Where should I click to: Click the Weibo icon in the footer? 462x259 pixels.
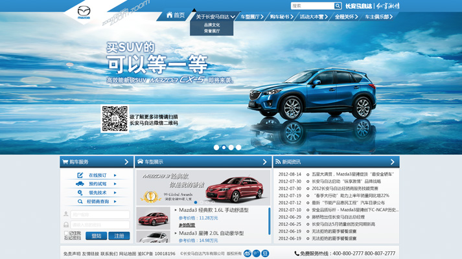click(248, 253)
